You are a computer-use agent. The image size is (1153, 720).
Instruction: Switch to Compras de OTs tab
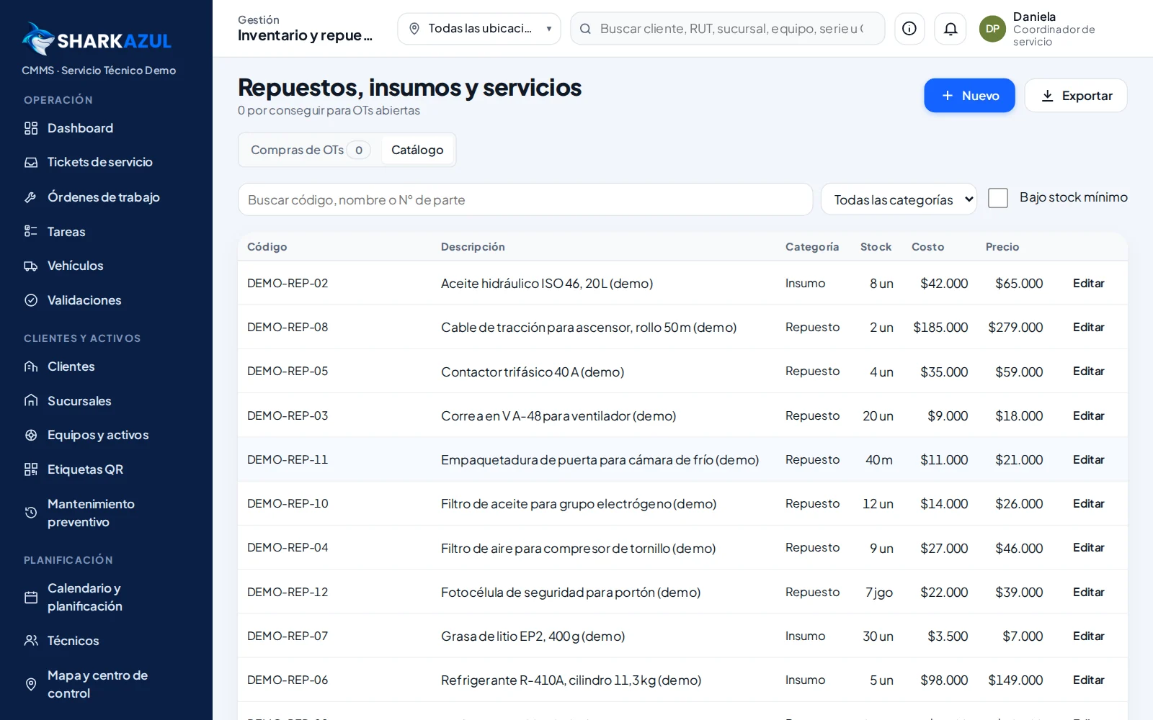pos(310,150)
